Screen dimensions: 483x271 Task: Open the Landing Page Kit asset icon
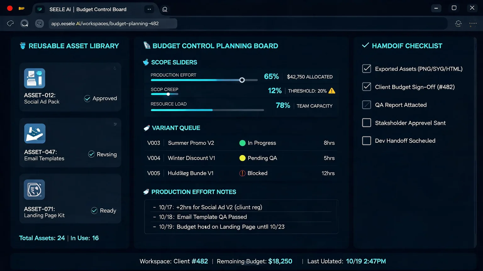point(34,190)
